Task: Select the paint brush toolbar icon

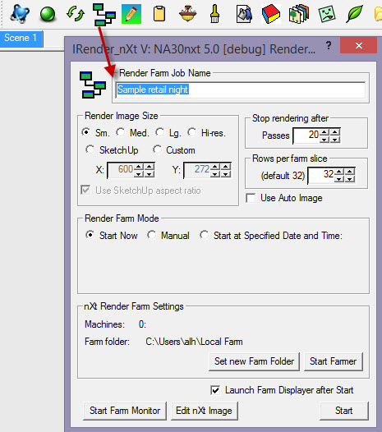Action: pyautogui.click(x=214, y=14)
